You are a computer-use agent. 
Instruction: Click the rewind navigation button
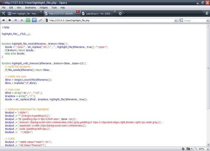point(3,20)
